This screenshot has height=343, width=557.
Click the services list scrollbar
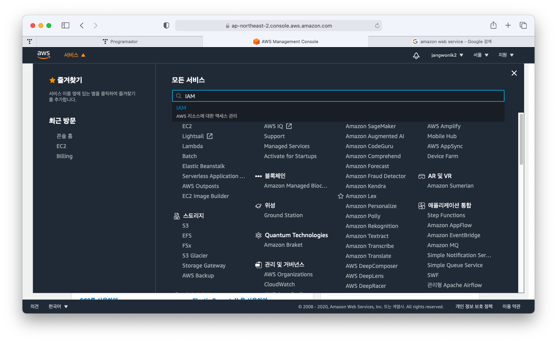[521, 139]
